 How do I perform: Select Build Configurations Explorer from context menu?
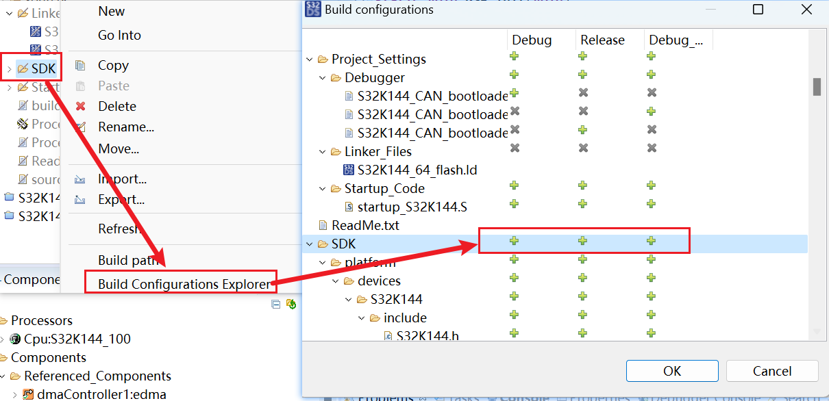coord(179,283)
